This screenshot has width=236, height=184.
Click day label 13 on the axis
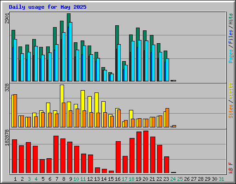click(97, 179)
